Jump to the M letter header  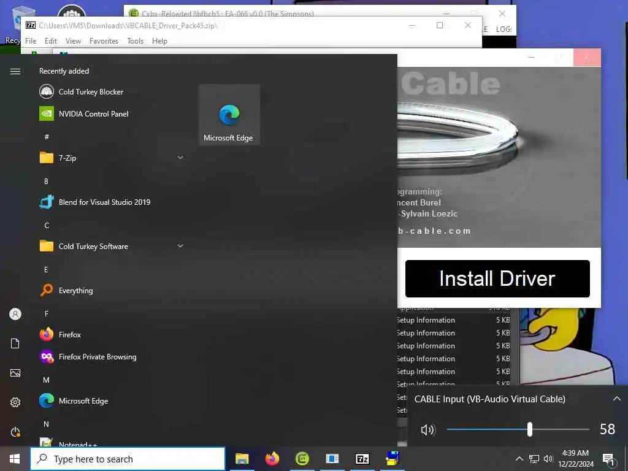47,380
